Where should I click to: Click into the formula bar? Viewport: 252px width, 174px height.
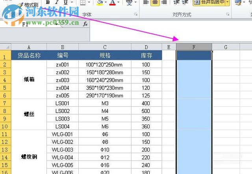pos(170,31)
